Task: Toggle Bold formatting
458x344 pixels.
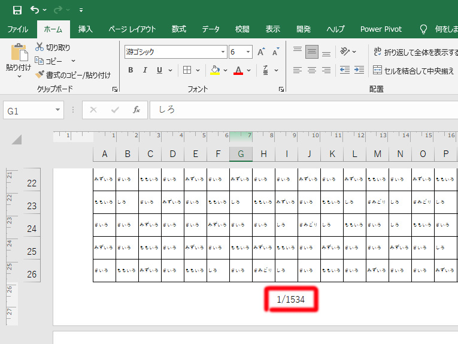Action: coord(131,70)
